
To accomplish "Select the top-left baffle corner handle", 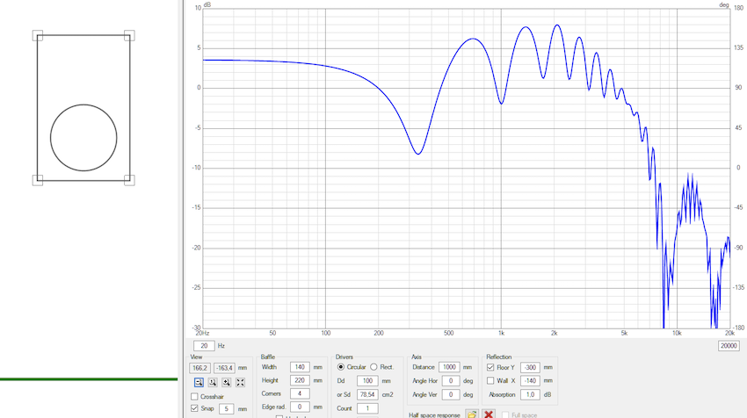I will point(38,36).
